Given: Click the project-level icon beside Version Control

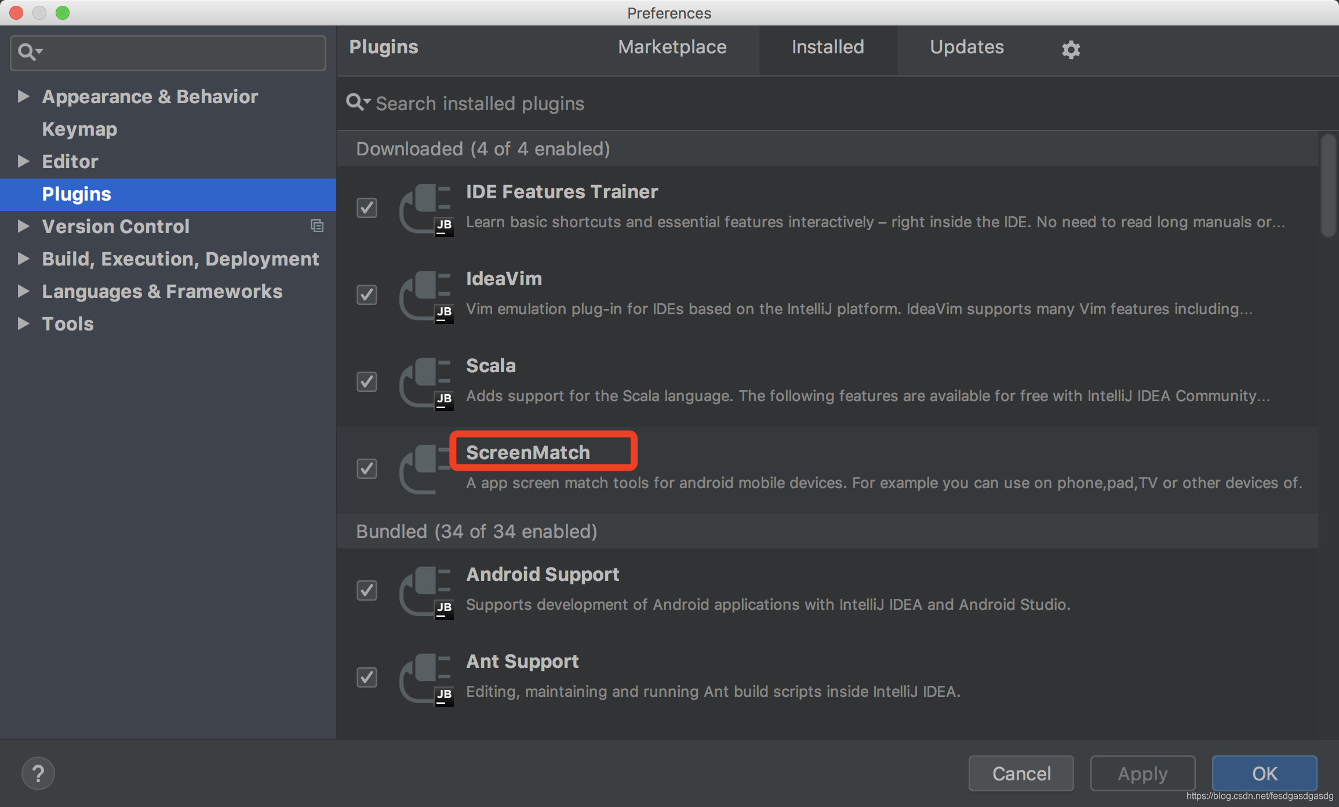Looking at the screenshot, I should pyautogui.click(x=316, y=226).
